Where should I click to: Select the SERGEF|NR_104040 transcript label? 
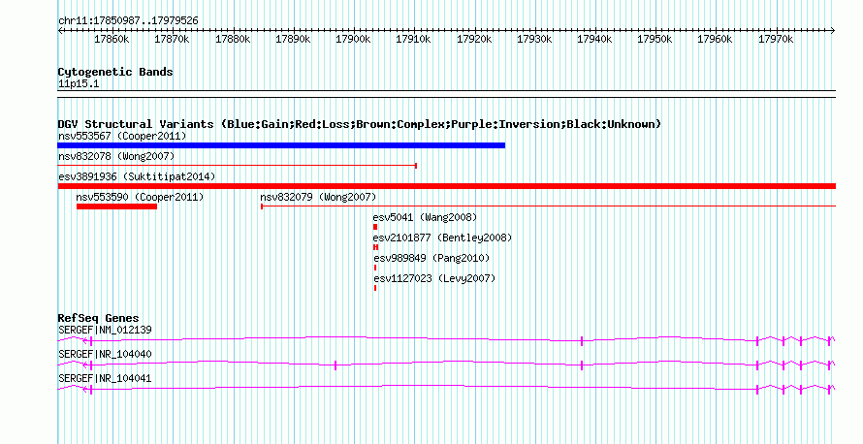coord(105,354)
